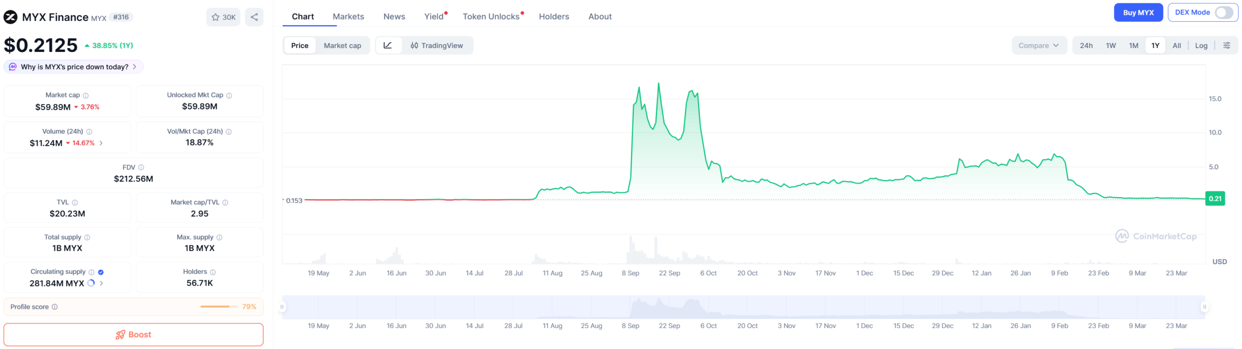
Task: Click the Profile score info icon
Action: pyautogui.click(x=55, y=307)
